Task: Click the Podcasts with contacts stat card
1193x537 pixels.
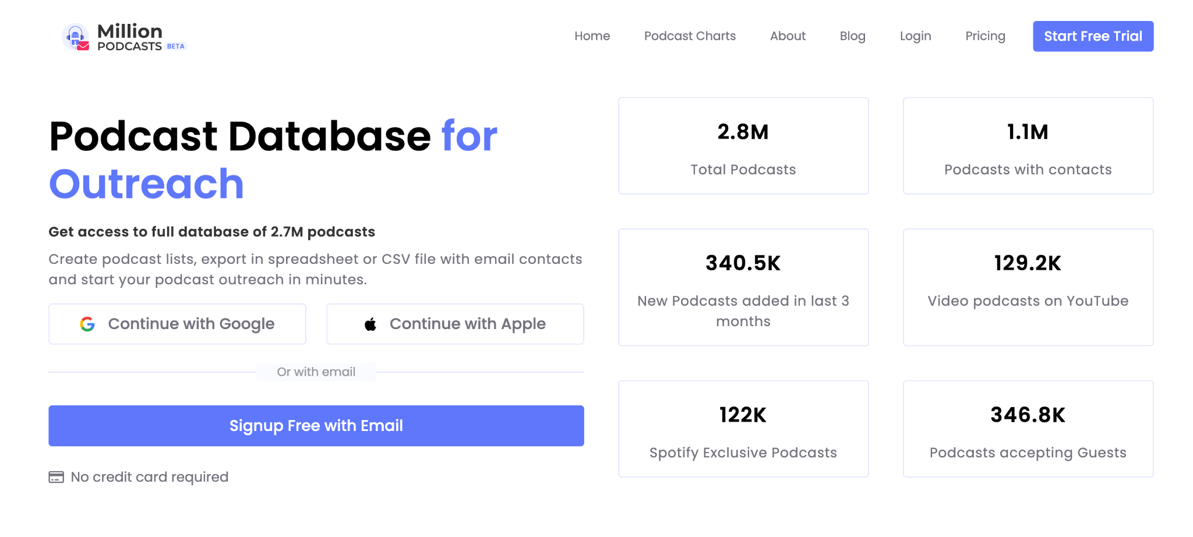Action: coord(1028,145)
